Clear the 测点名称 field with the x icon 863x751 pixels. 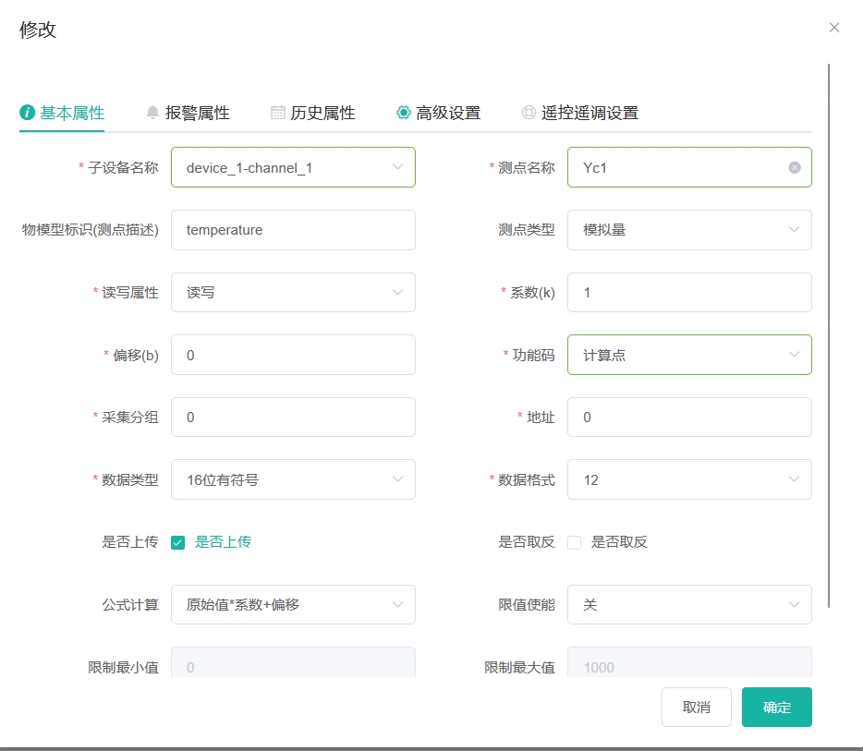tap(795, 168)
